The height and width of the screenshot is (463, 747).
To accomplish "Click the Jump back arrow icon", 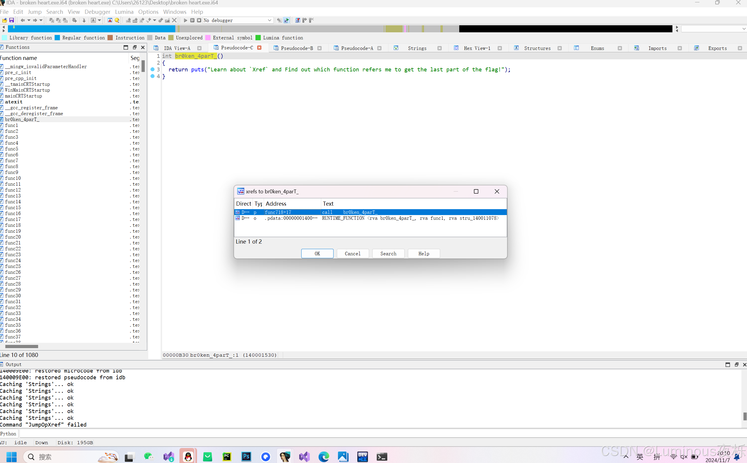I will [x=23, y=20].
